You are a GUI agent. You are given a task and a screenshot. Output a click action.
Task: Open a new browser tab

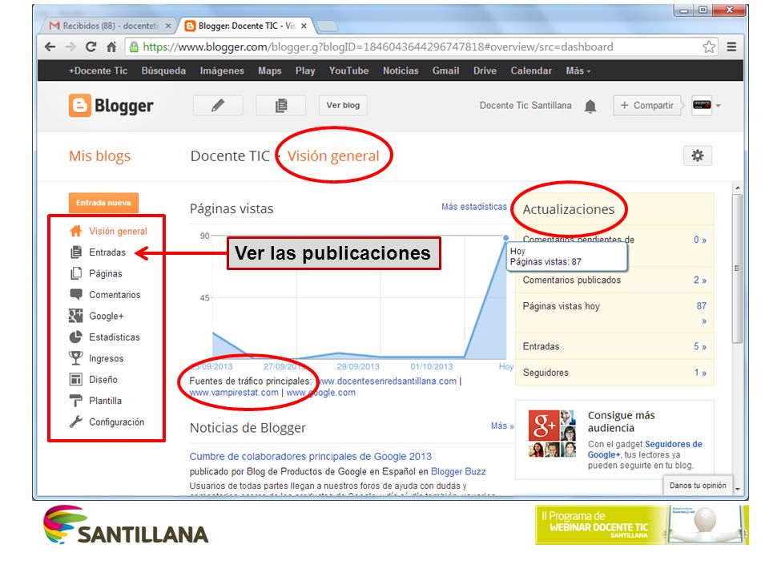pyautogui.click(x=327, y=26)
